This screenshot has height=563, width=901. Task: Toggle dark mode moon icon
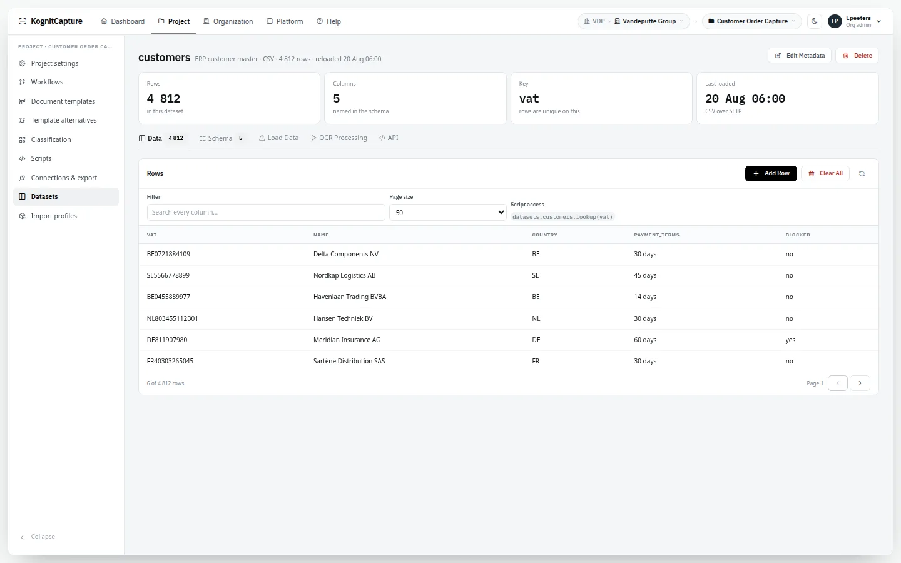click(814, 21)
